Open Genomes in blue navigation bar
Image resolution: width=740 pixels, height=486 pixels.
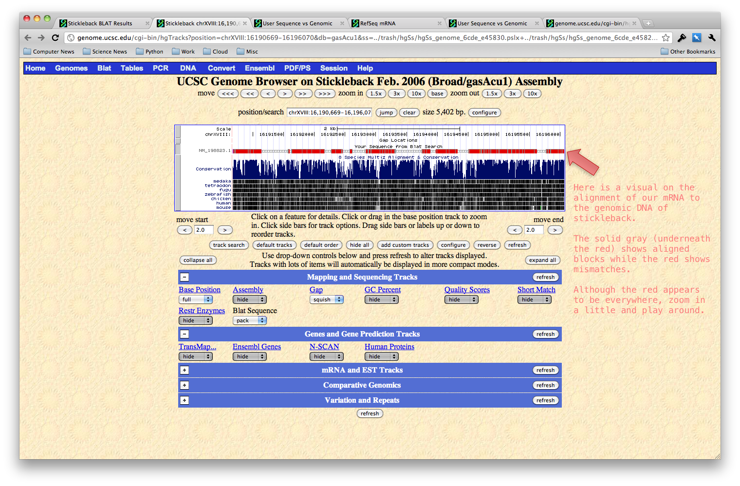pos(71,68)
